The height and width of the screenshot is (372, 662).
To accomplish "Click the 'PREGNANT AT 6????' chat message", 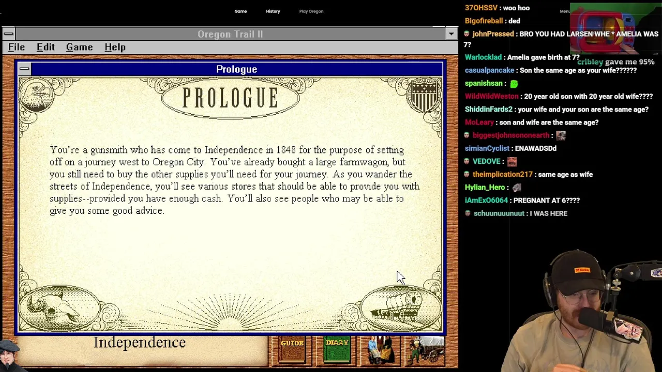I will [x=547, y=200].
